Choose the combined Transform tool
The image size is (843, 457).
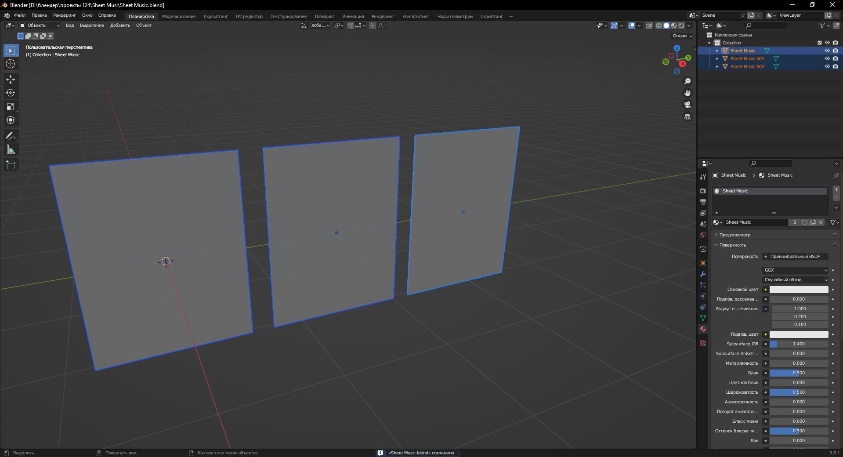point(11,120)
